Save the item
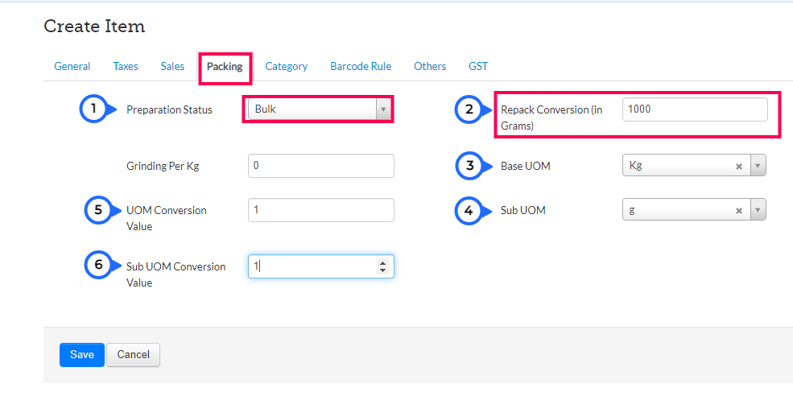Screen dimensions: 793x396 [81, 355]
